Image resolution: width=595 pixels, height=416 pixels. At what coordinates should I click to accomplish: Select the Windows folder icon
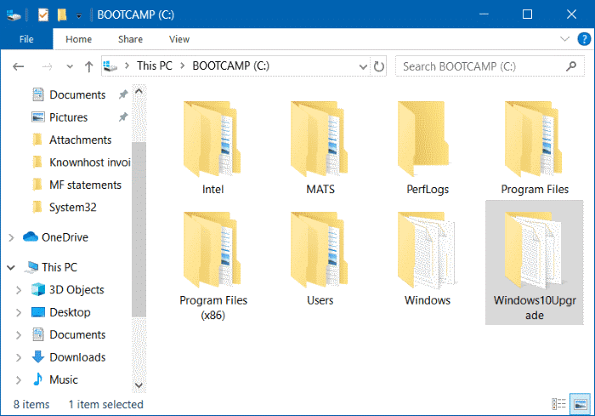[x=427, y=249]
